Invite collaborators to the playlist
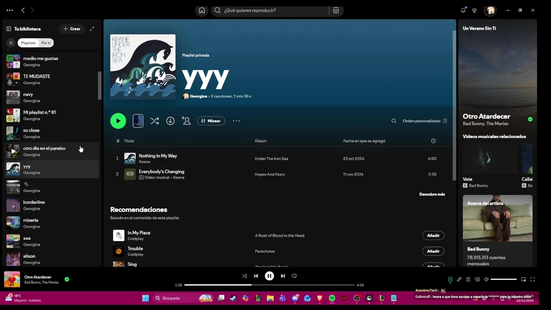The height and width of the screenshot is (310, 551). [186, 121]
